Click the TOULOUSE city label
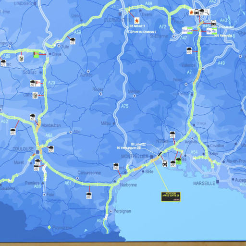This screenshot has height=246, width=246. 24,149
